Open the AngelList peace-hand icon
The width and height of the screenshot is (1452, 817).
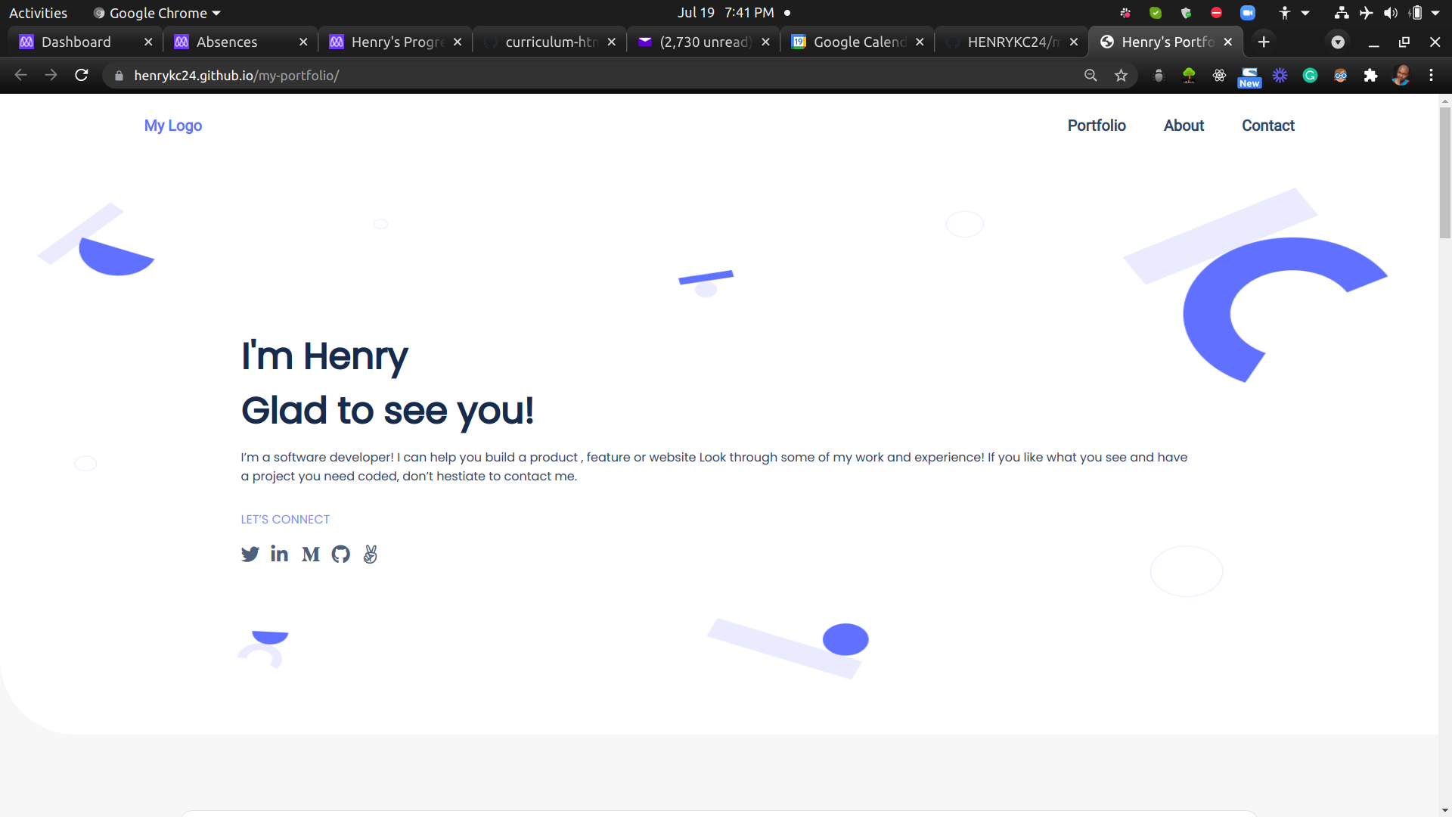point(370,555)
